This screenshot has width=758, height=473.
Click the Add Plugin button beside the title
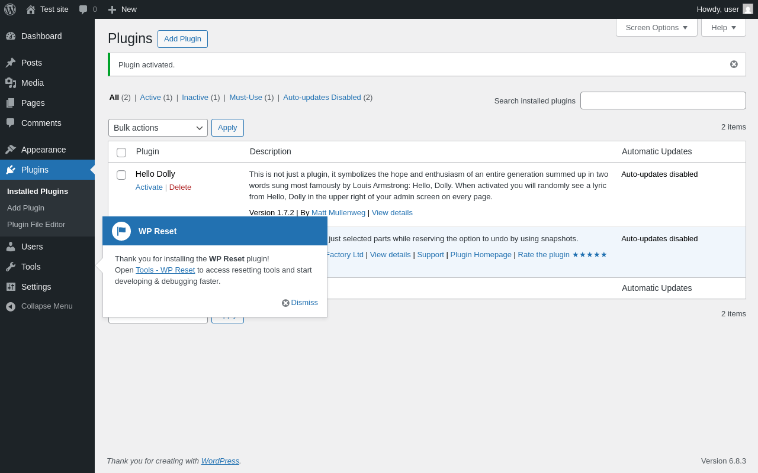(x=182, y=39)
